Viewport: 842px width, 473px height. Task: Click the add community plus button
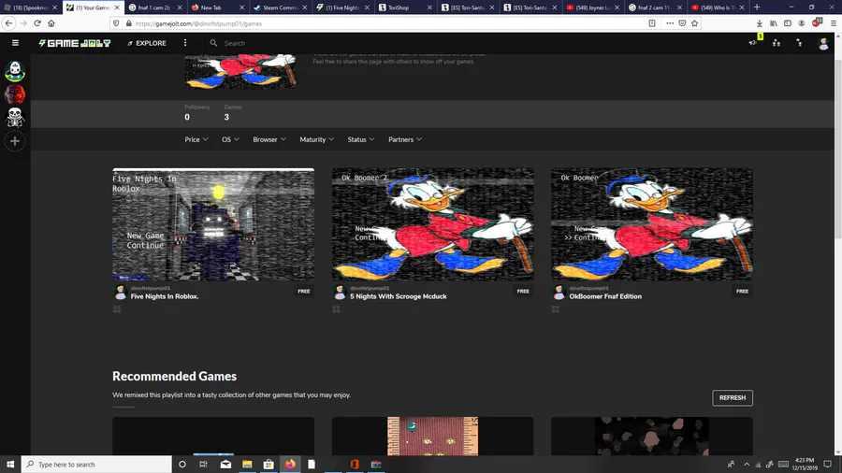pos(15,141)
